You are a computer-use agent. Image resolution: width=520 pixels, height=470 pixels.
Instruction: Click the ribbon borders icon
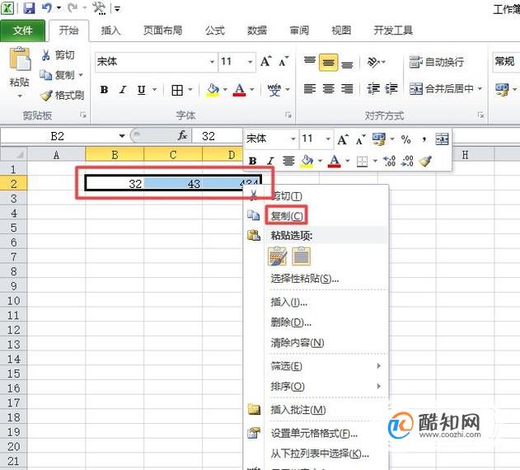[x=177, y=90]
